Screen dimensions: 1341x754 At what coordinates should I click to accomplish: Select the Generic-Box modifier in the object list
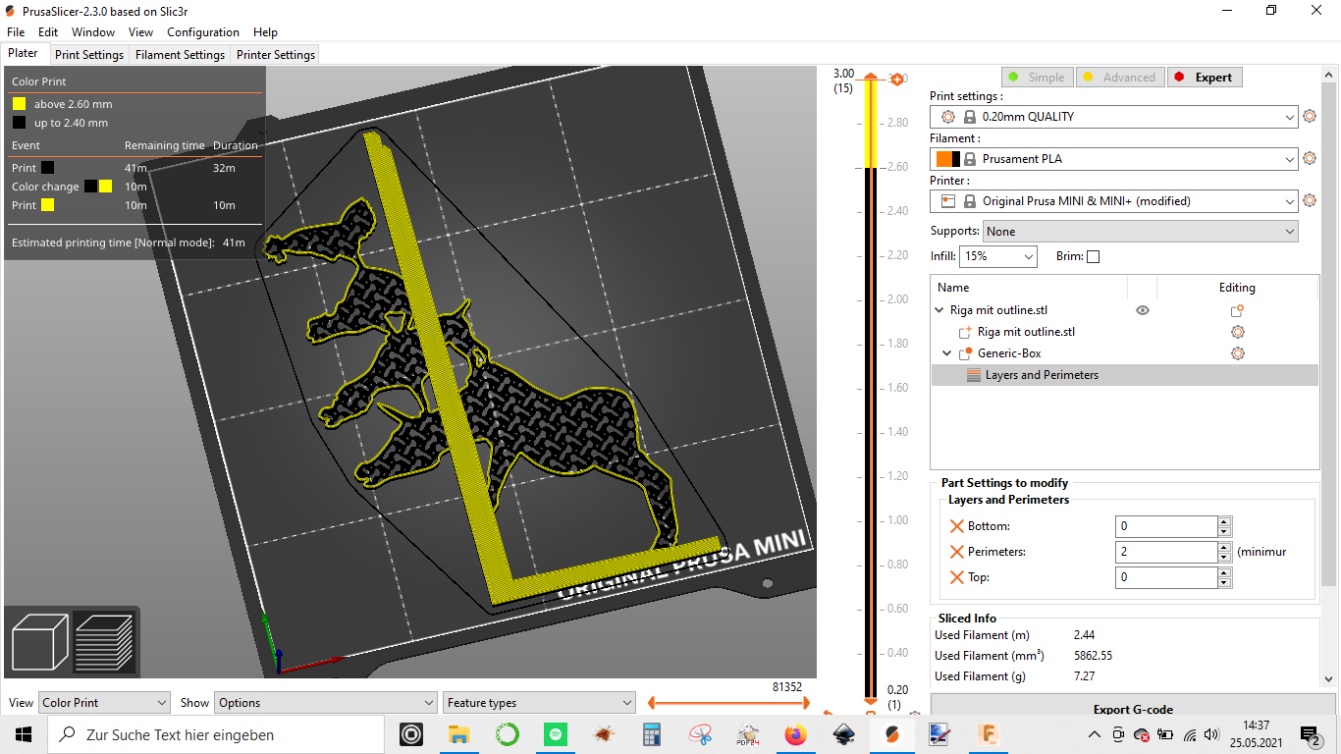1009,353
